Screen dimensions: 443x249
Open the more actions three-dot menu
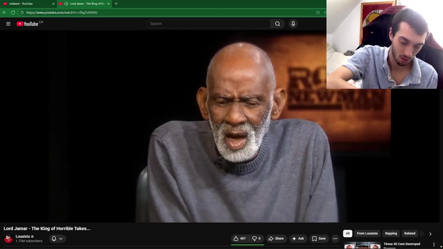[x=335, y=238]
